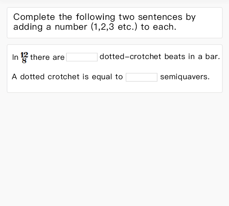
Task: Click the word "two" in the instructions
Action: (x=127, y=17)
